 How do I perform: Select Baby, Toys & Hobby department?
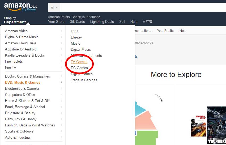(21, 119)
